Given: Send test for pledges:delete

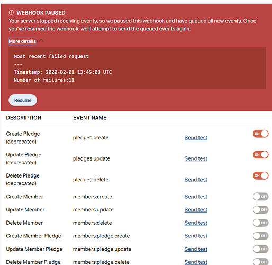Looking at the screenshot, I should tap(196, 180).
